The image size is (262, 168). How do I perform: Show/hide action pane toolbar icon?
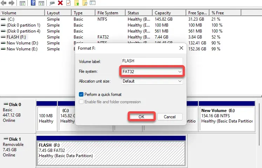(41, 3)
